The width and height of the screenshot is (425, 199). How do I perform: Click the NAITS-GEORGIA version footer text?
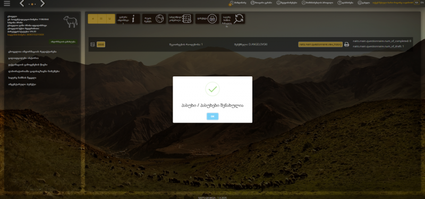(x=212, y=197)
